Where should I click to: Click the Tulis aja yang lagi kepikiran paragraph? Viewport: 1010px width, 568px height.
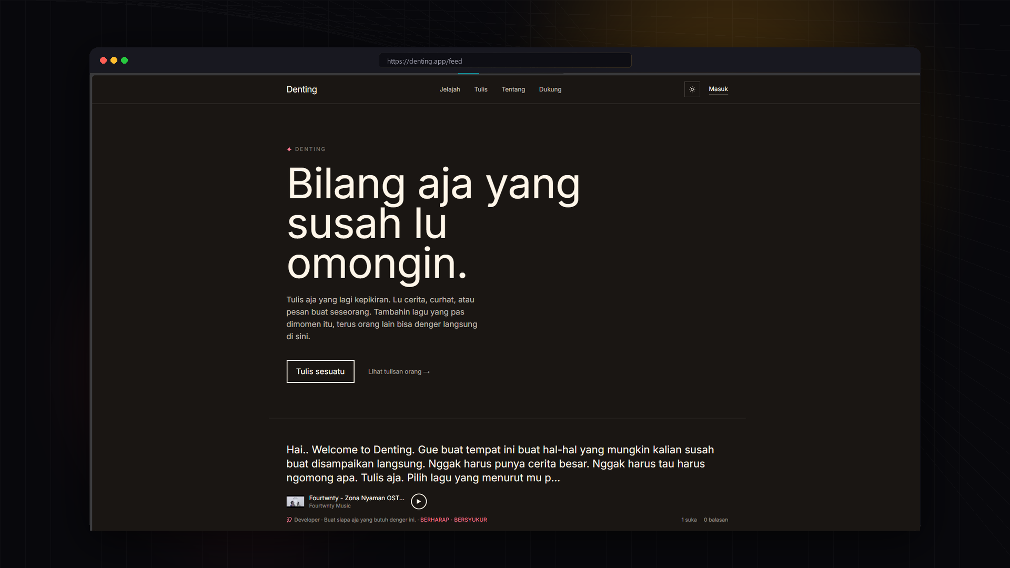coord(382,318)
